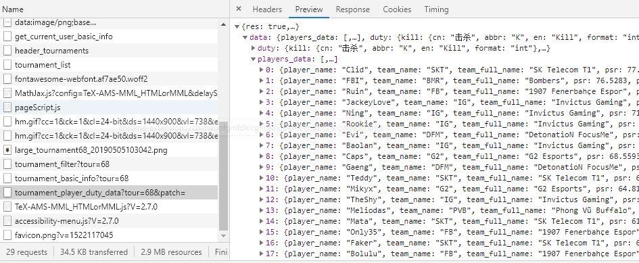Select the data:image/png;base… request
Viewport: 639px width, 263px height.
[109, 23]
